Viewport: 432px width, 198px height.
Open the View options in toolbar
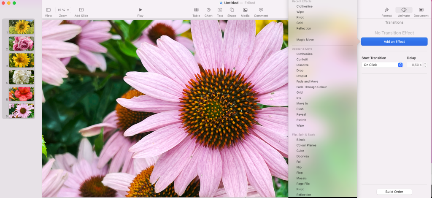click(48, 10)
